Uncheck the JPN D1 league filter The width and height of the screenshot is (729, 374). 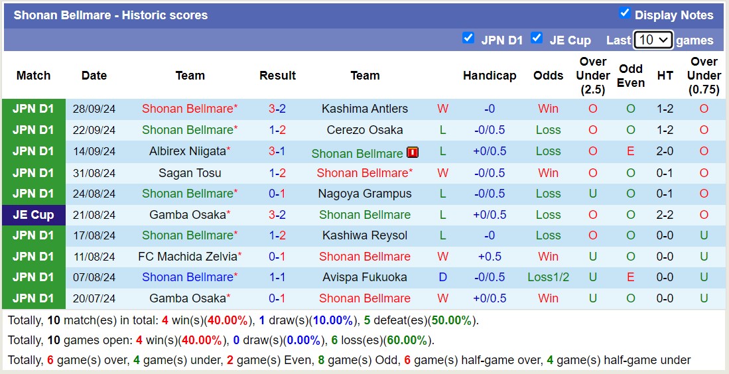click(x=468, y=38)
